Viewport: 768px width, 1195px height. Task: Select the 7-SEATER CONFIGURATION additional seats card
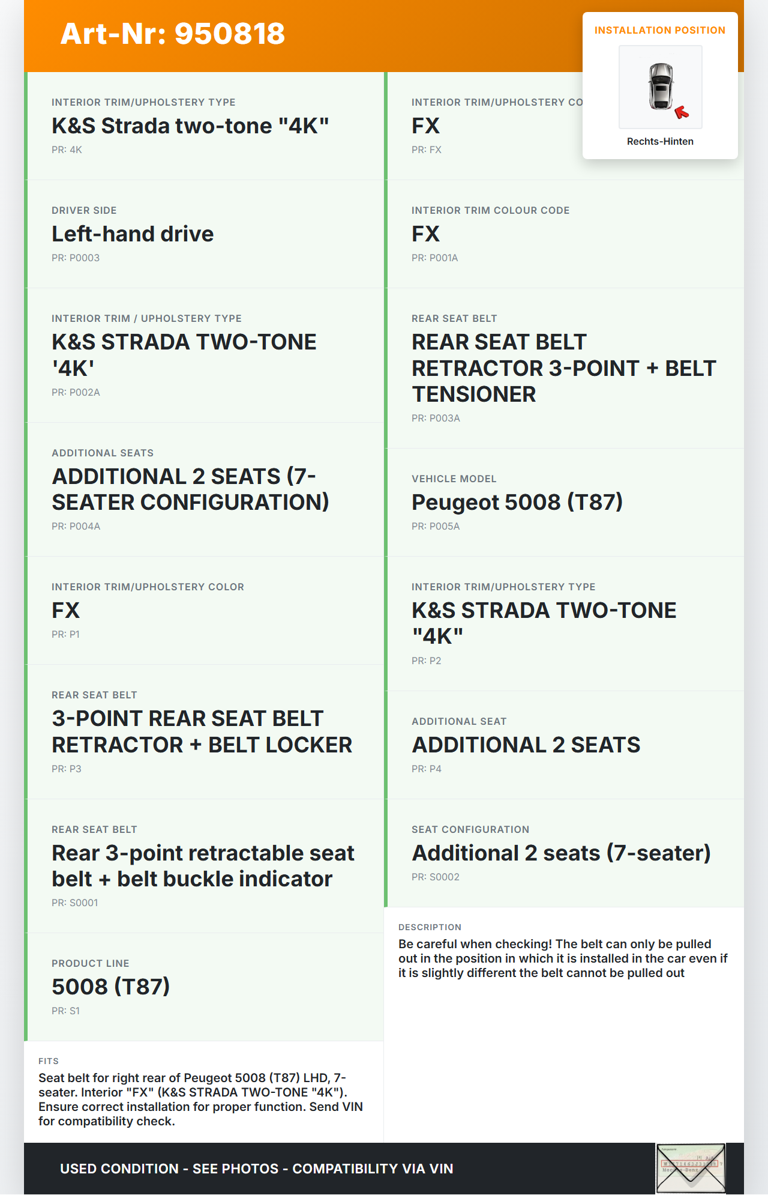(x=190, y=489)
